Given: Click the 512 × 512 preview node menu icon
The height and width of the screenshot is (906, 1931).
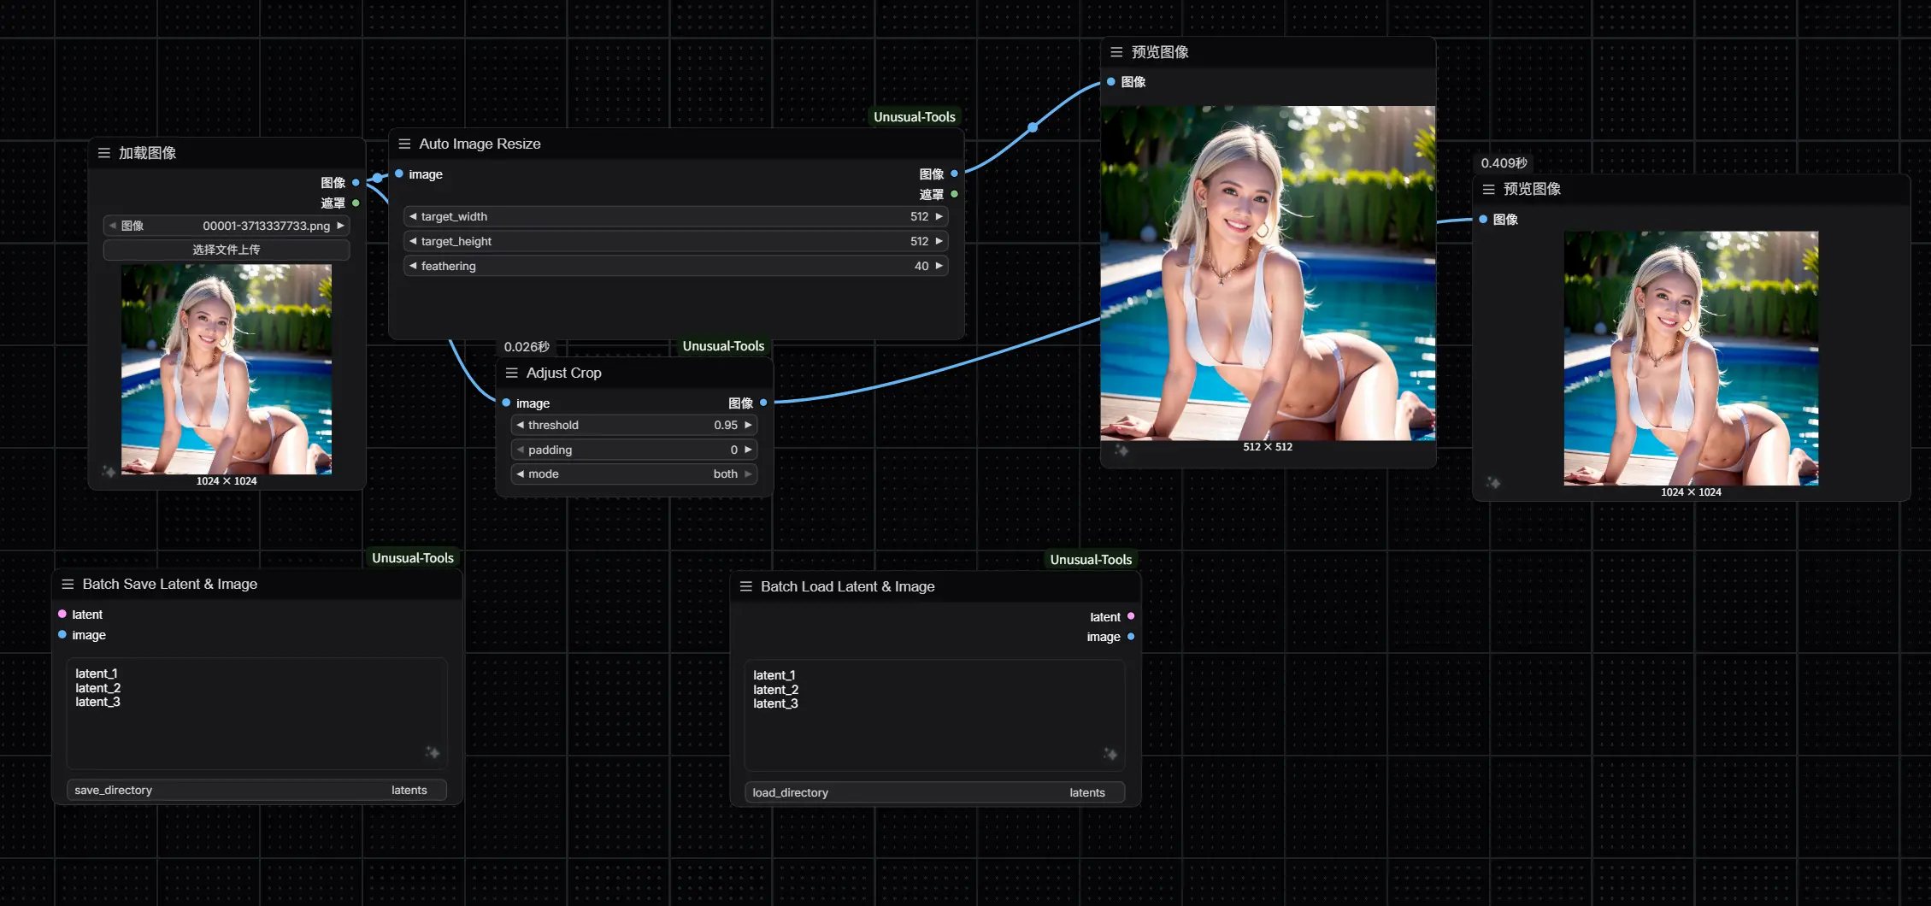Looking at the screenshot, I should click(x=1116, y=52).
